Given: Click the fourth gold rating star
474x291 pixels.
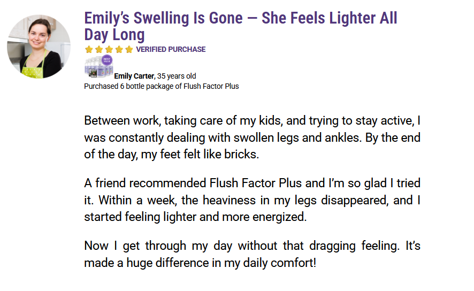Looking at the screenshot, I should (119, 49).
